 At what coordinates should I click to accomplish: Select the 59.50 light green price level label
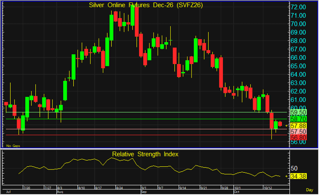click(299, 112)
